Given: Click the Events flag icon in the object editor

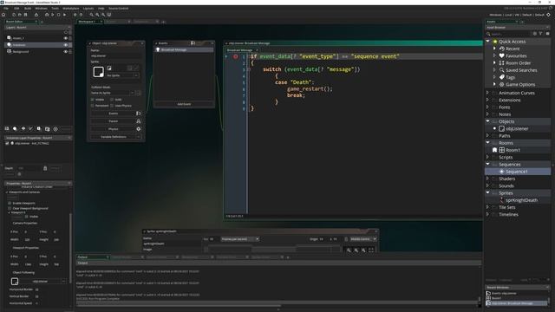Looking at the screenshot, I should pyautogui.click(x=139, y=114).
